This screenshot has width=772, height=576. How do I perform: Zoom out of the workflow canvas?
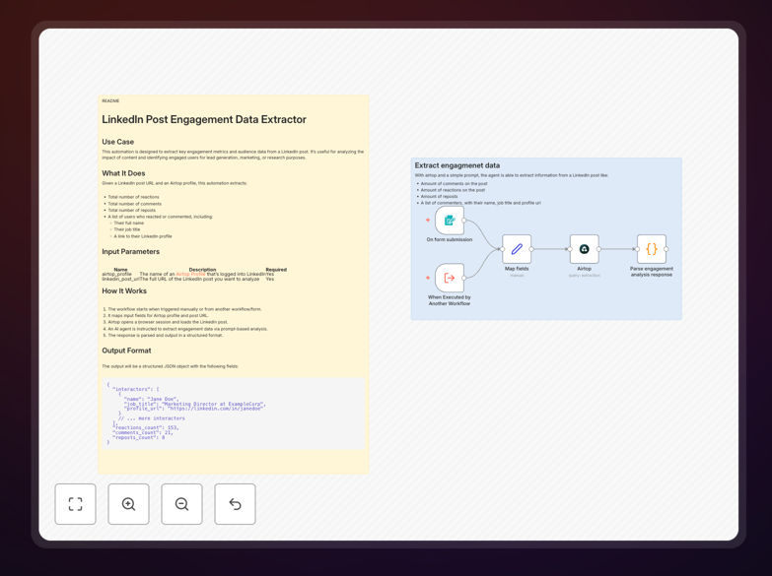181,504
